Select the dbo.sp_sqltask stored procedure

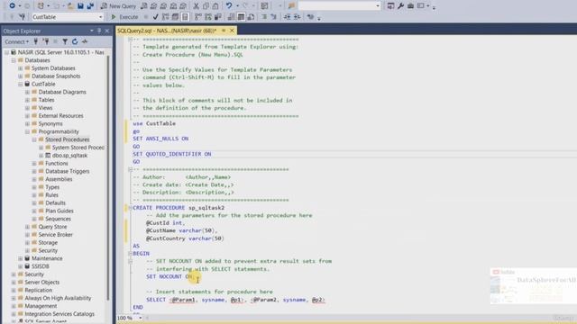click(x=69, y=156)
